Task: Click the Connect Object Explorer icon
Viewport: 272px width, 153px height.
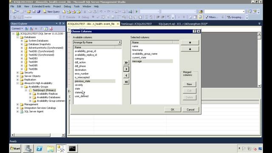Action: [26, 28]
